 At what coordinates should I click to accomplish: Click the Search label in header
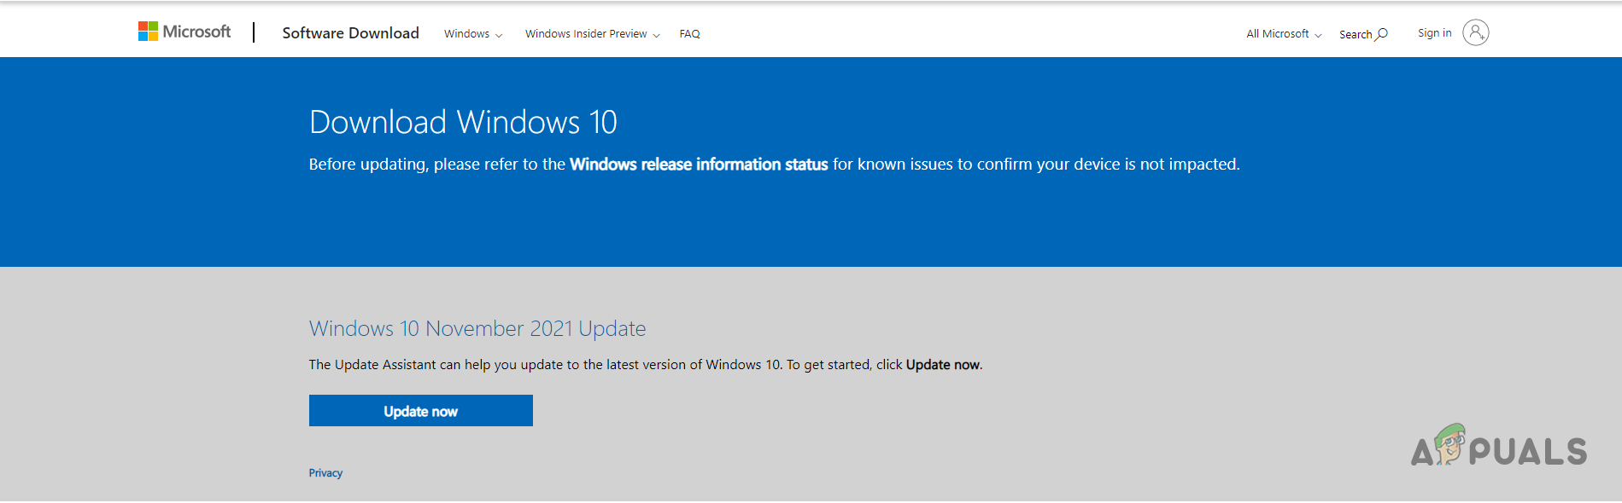point(1355,35)
